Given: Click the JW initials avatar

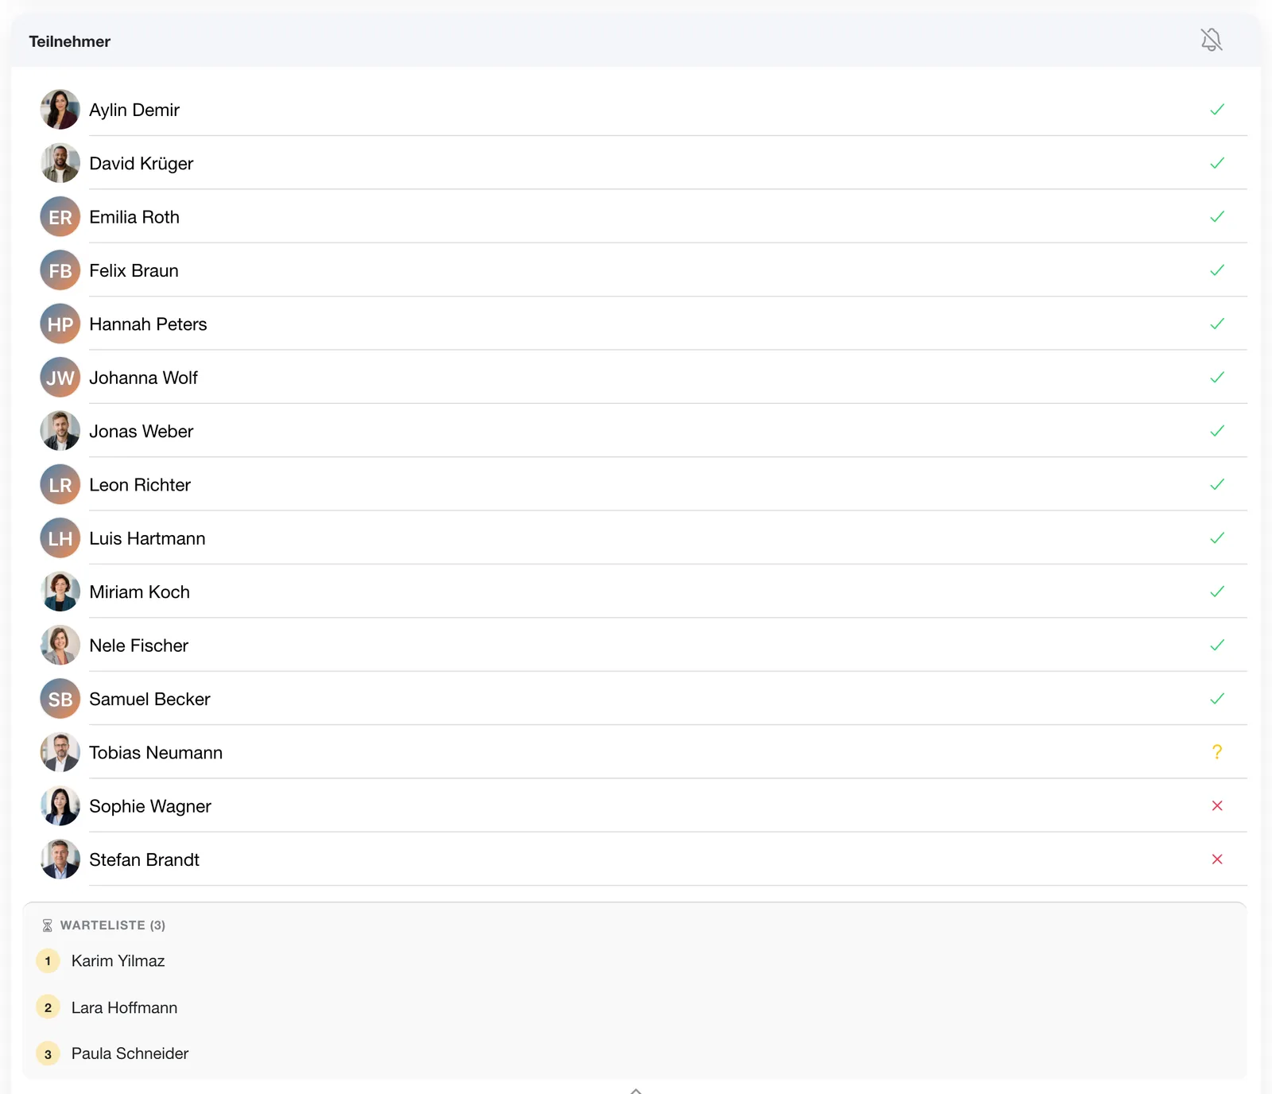Looking at the screenshot, I should [x=60, y=378].
